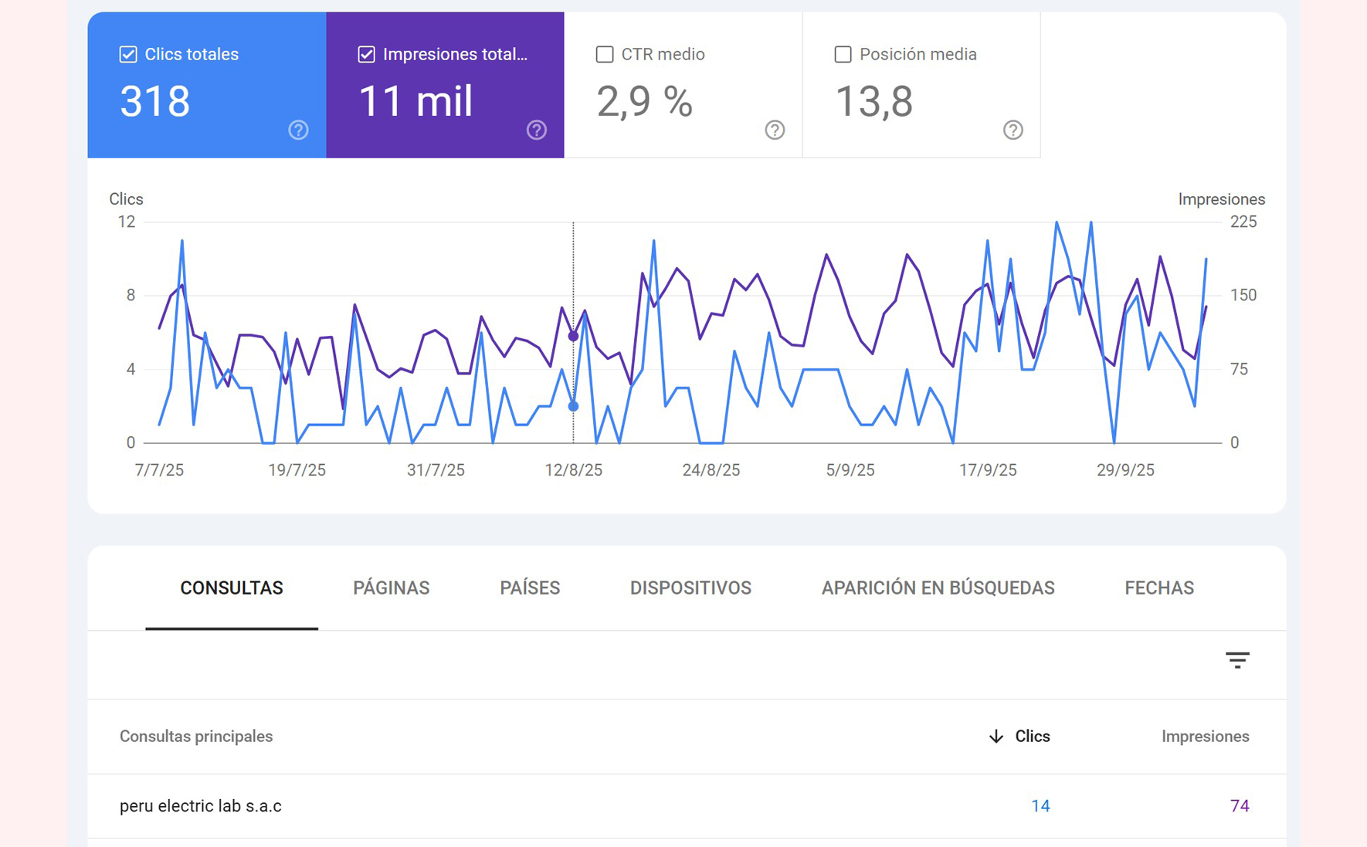Select the Fechas tab
Viewport: 1367px width, 847px height.
(x=1158, y=588)
